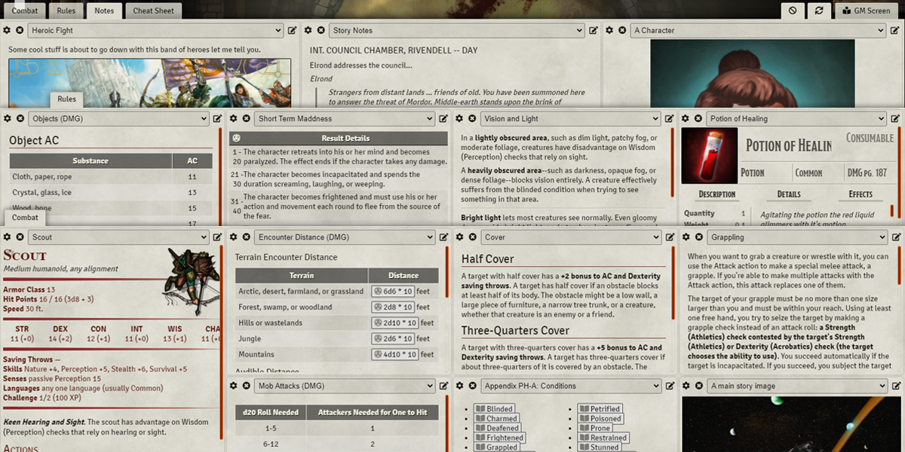
Task: Clear the Grappling cell
Action: click(x=698, y=237)
